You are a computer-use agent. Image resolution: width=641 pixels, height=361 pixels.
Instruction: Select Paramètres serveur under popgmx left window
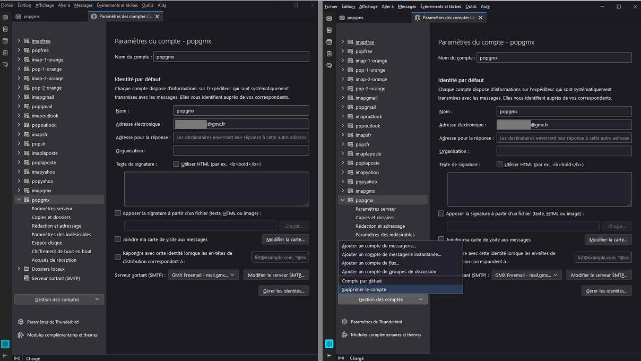[52, 209]
